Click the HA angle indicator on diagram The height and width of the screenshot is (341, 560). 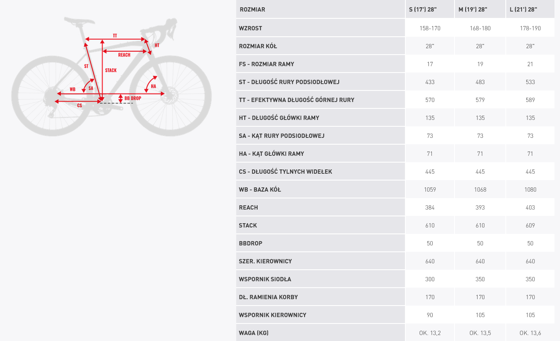[x=153, y=86]
